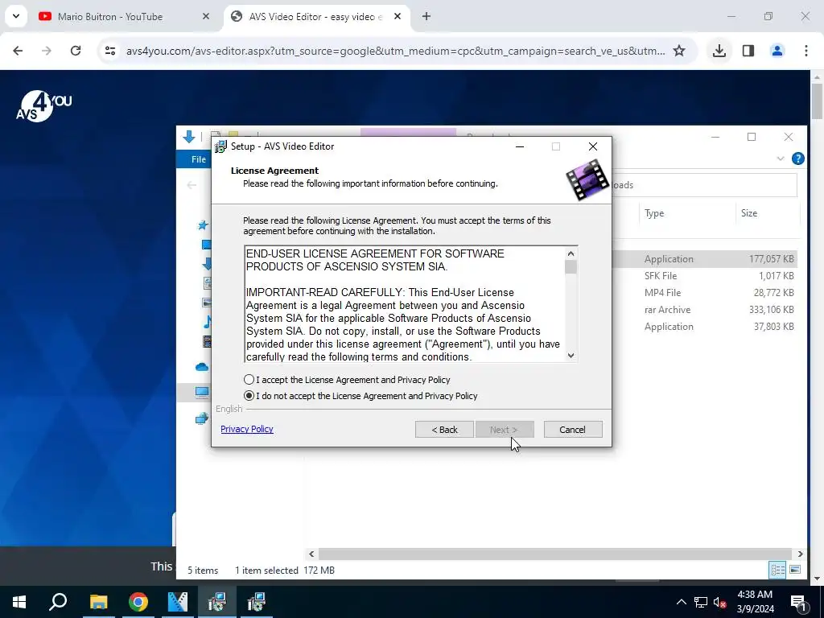Click the Explorer quick-access download arrow icon
The height and width of the screenshot is (618, 824).
click(x=188, y=137)
